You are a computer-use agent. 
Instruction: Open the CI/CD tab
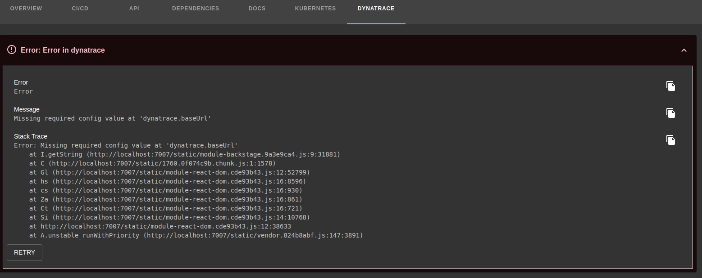[x=80, y=8]
